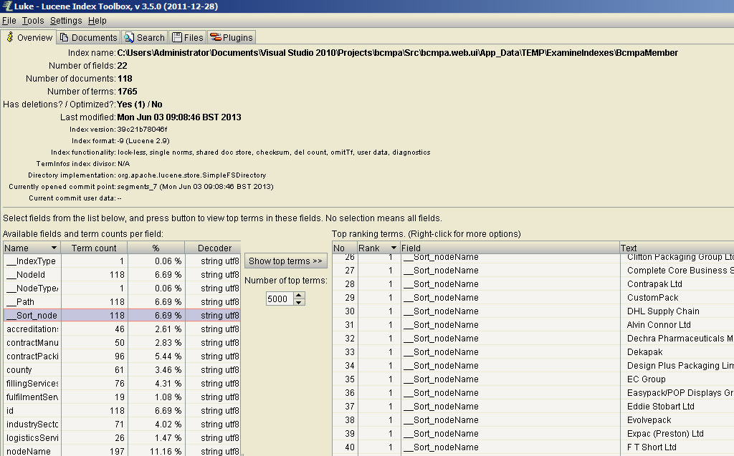The height and width of the screenshot is (456, 734).
Task: Select the contractManu field row
Action: [x=122, y=342]
